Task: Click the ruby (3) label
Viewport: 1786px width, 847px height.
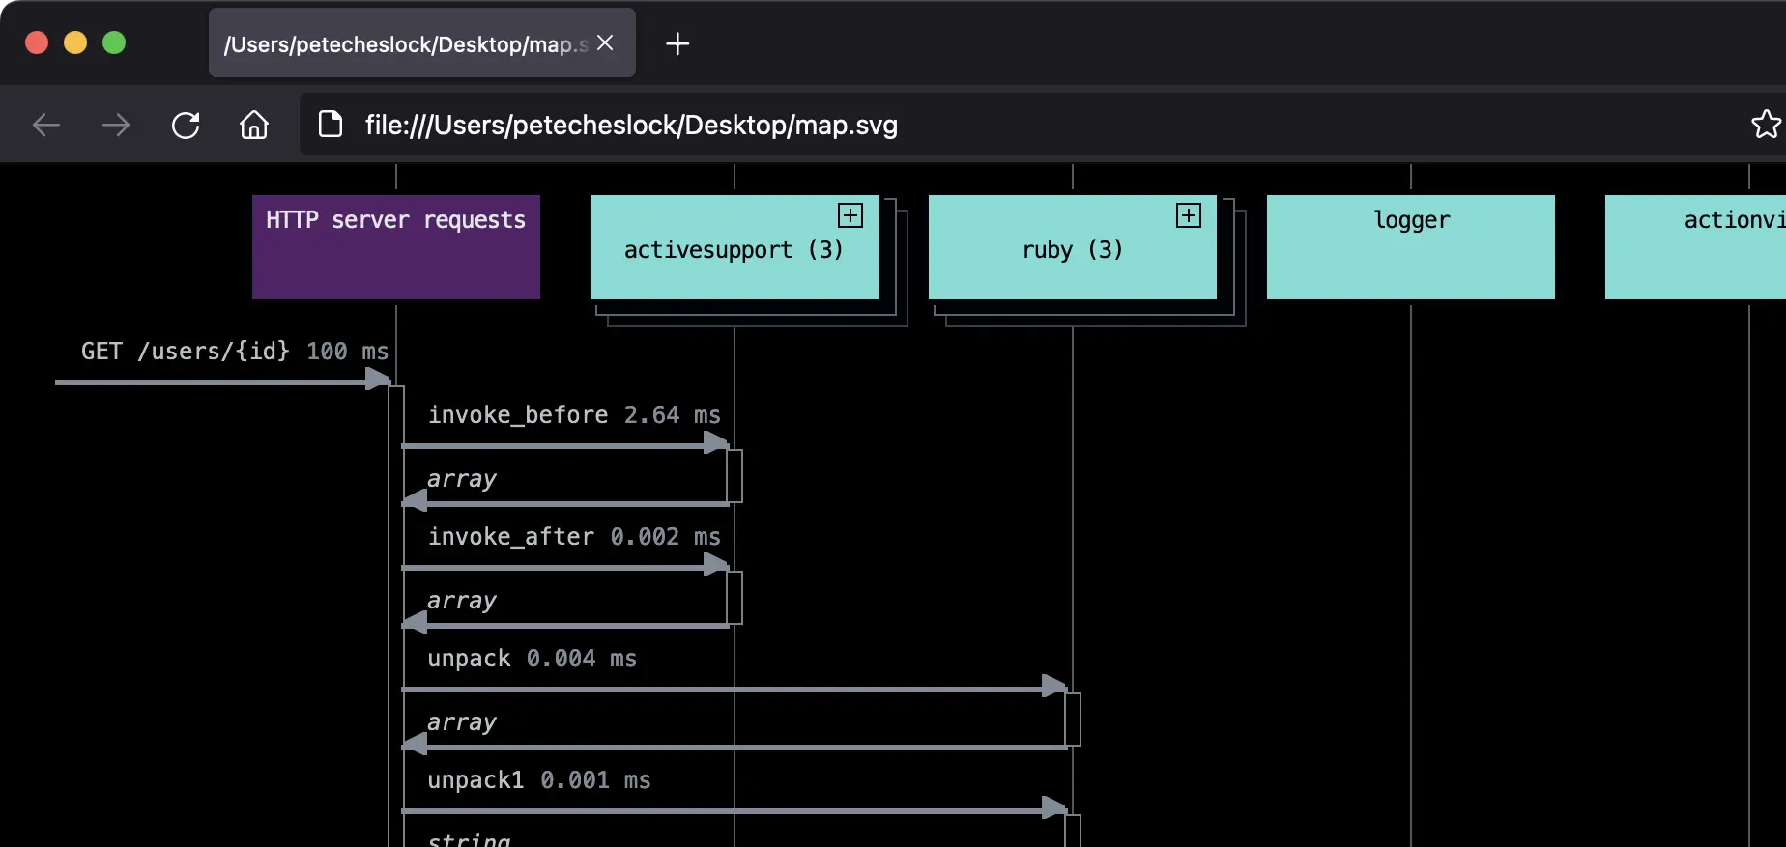Action: click(x=1073, y=250)
